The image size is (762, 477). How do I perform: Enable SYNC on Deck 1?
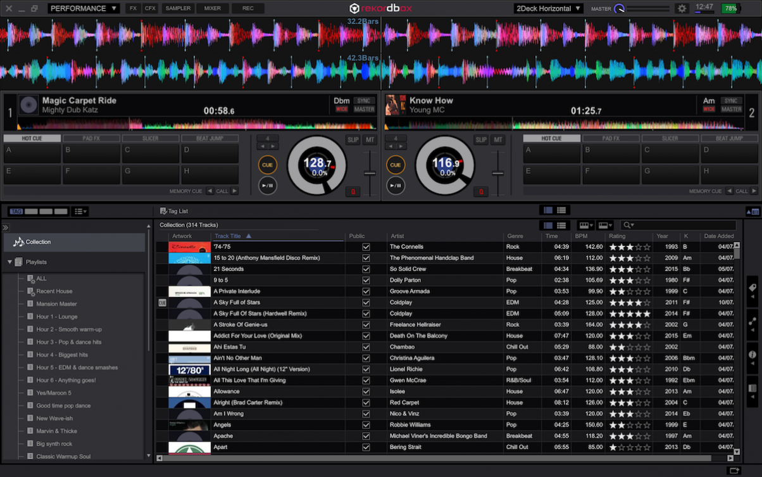click(364, 101)
